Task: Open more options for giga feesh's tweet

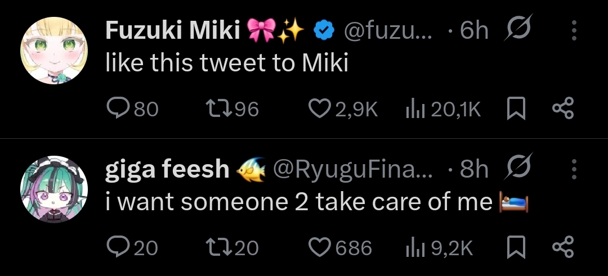Action: (574, 169)
